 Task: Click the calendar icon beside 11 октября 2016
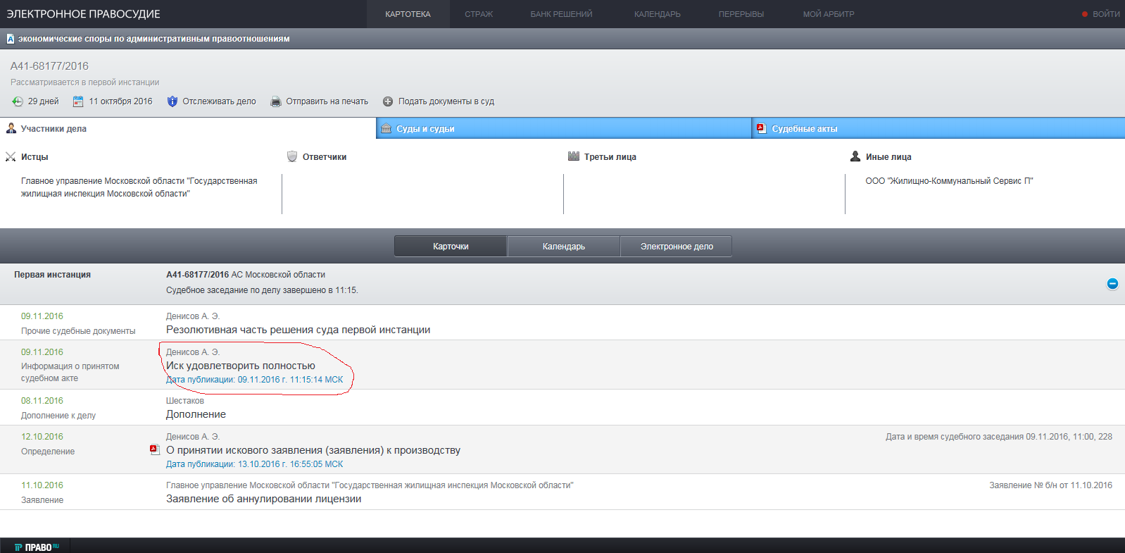pos(78,101)
